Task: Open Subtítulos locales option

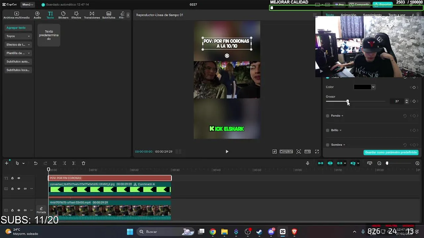Action: click(x=18, y=70)
